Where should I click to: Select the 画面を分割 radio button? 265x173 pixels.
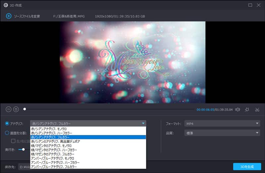coord(7,133)
